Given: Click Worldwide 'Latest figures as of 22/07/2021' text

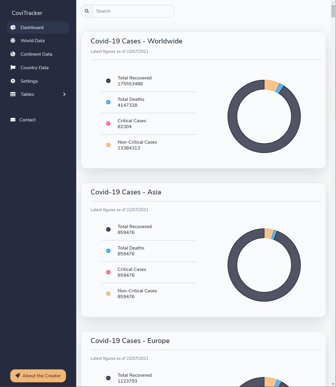Looking at the screenshot, I should point(119,51).
